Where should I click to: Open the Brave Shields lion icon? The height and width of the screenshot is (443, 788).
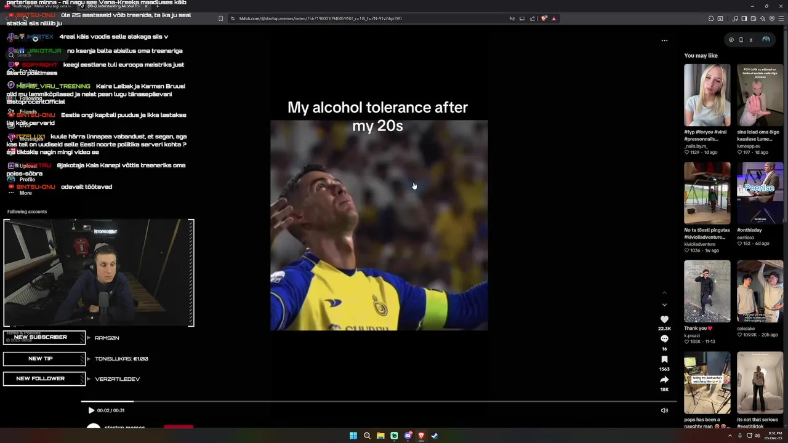544,18
